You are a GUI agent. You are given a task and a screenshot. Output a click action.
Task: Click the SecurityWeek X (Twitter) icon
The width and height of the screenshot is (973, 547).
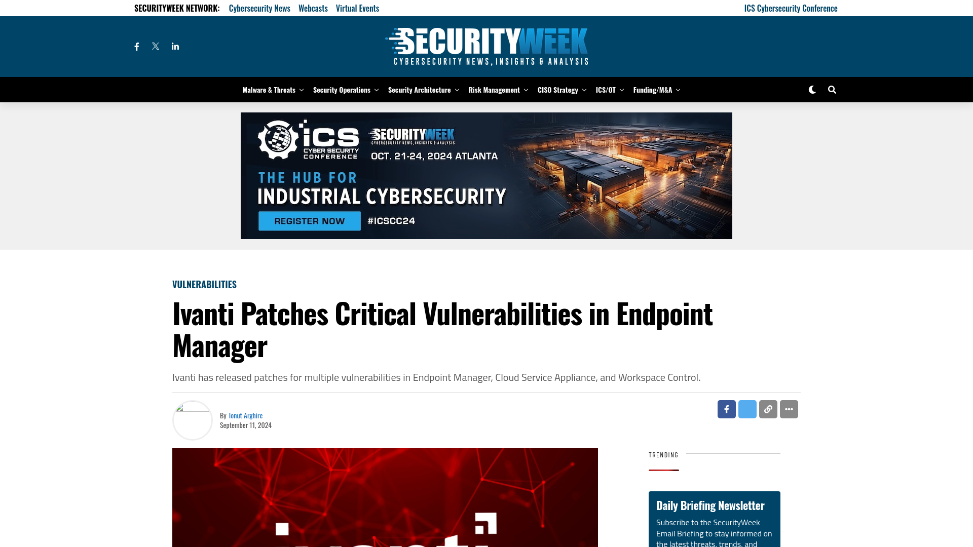click(156, 46)
